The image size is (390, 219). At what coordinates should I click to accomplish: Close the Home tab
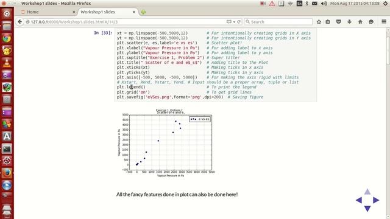pyautogui.click(x=74, y=12)
